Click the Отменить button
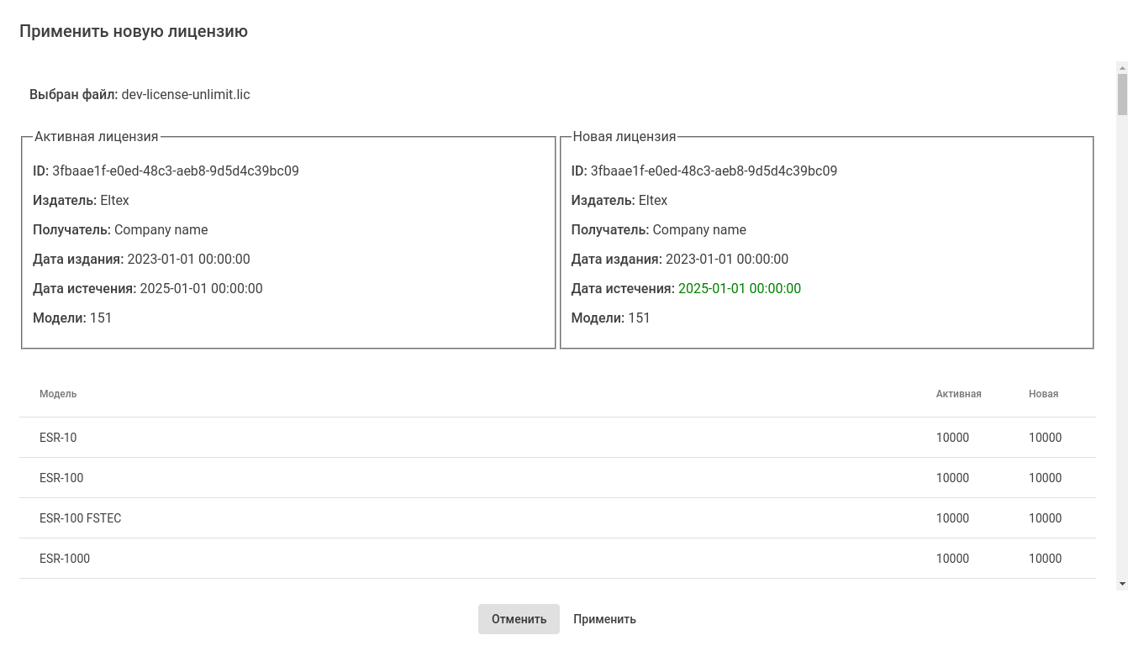Image resolution: width=1128 pixels, height=646 pixels. click(519, 619)
